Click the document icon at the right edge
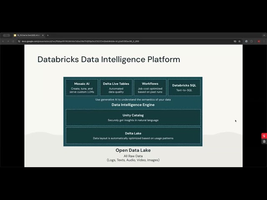Image resolution: width=267 pixels, height=200 pixels. 264,142
